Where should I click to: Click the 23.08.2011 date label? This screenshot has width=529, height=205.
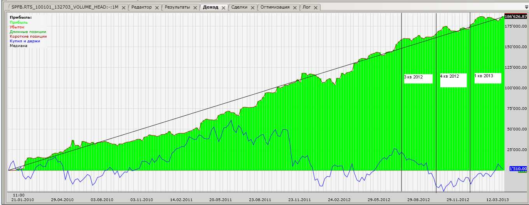[x=260, y=200]
